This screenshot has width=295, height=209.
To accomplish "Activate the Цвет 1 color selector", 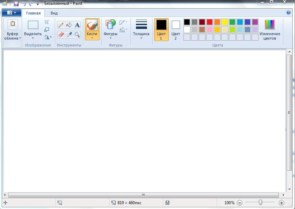I will click(x=161, y=29).
